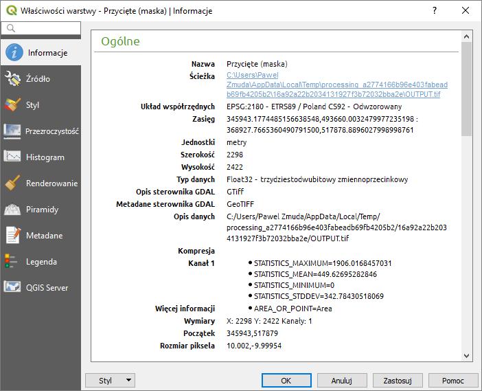Screen dimensions: 482x391
Task: Switch to the Źródło tab
Action: tap(38, 79)
